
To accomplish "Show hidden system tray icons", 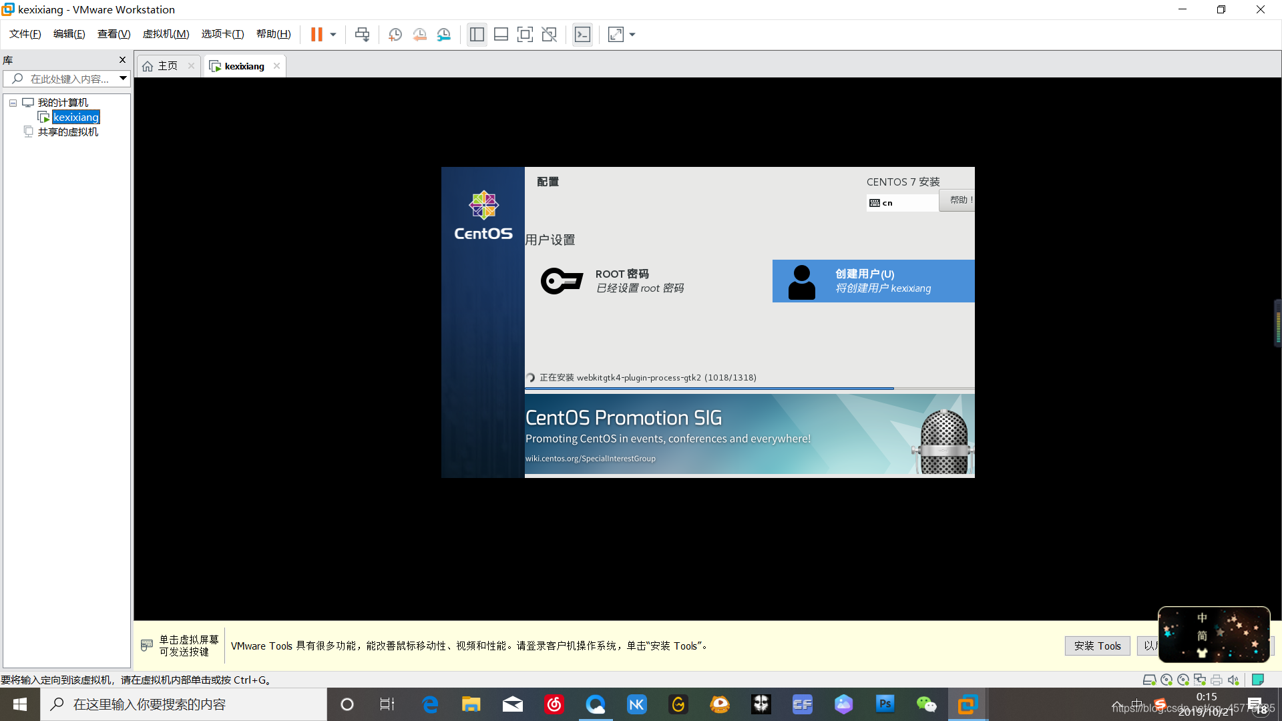I will pos(1116,704).
